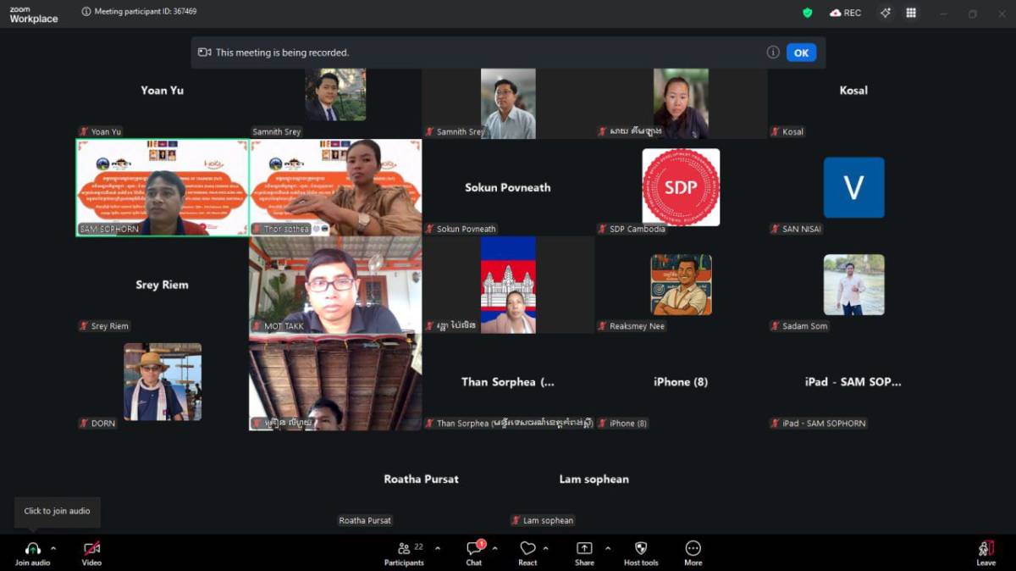Click muted mic icon beside MOT TAKK label
Viewport: 1016px width, 571px height.
[x=257, y=326]
